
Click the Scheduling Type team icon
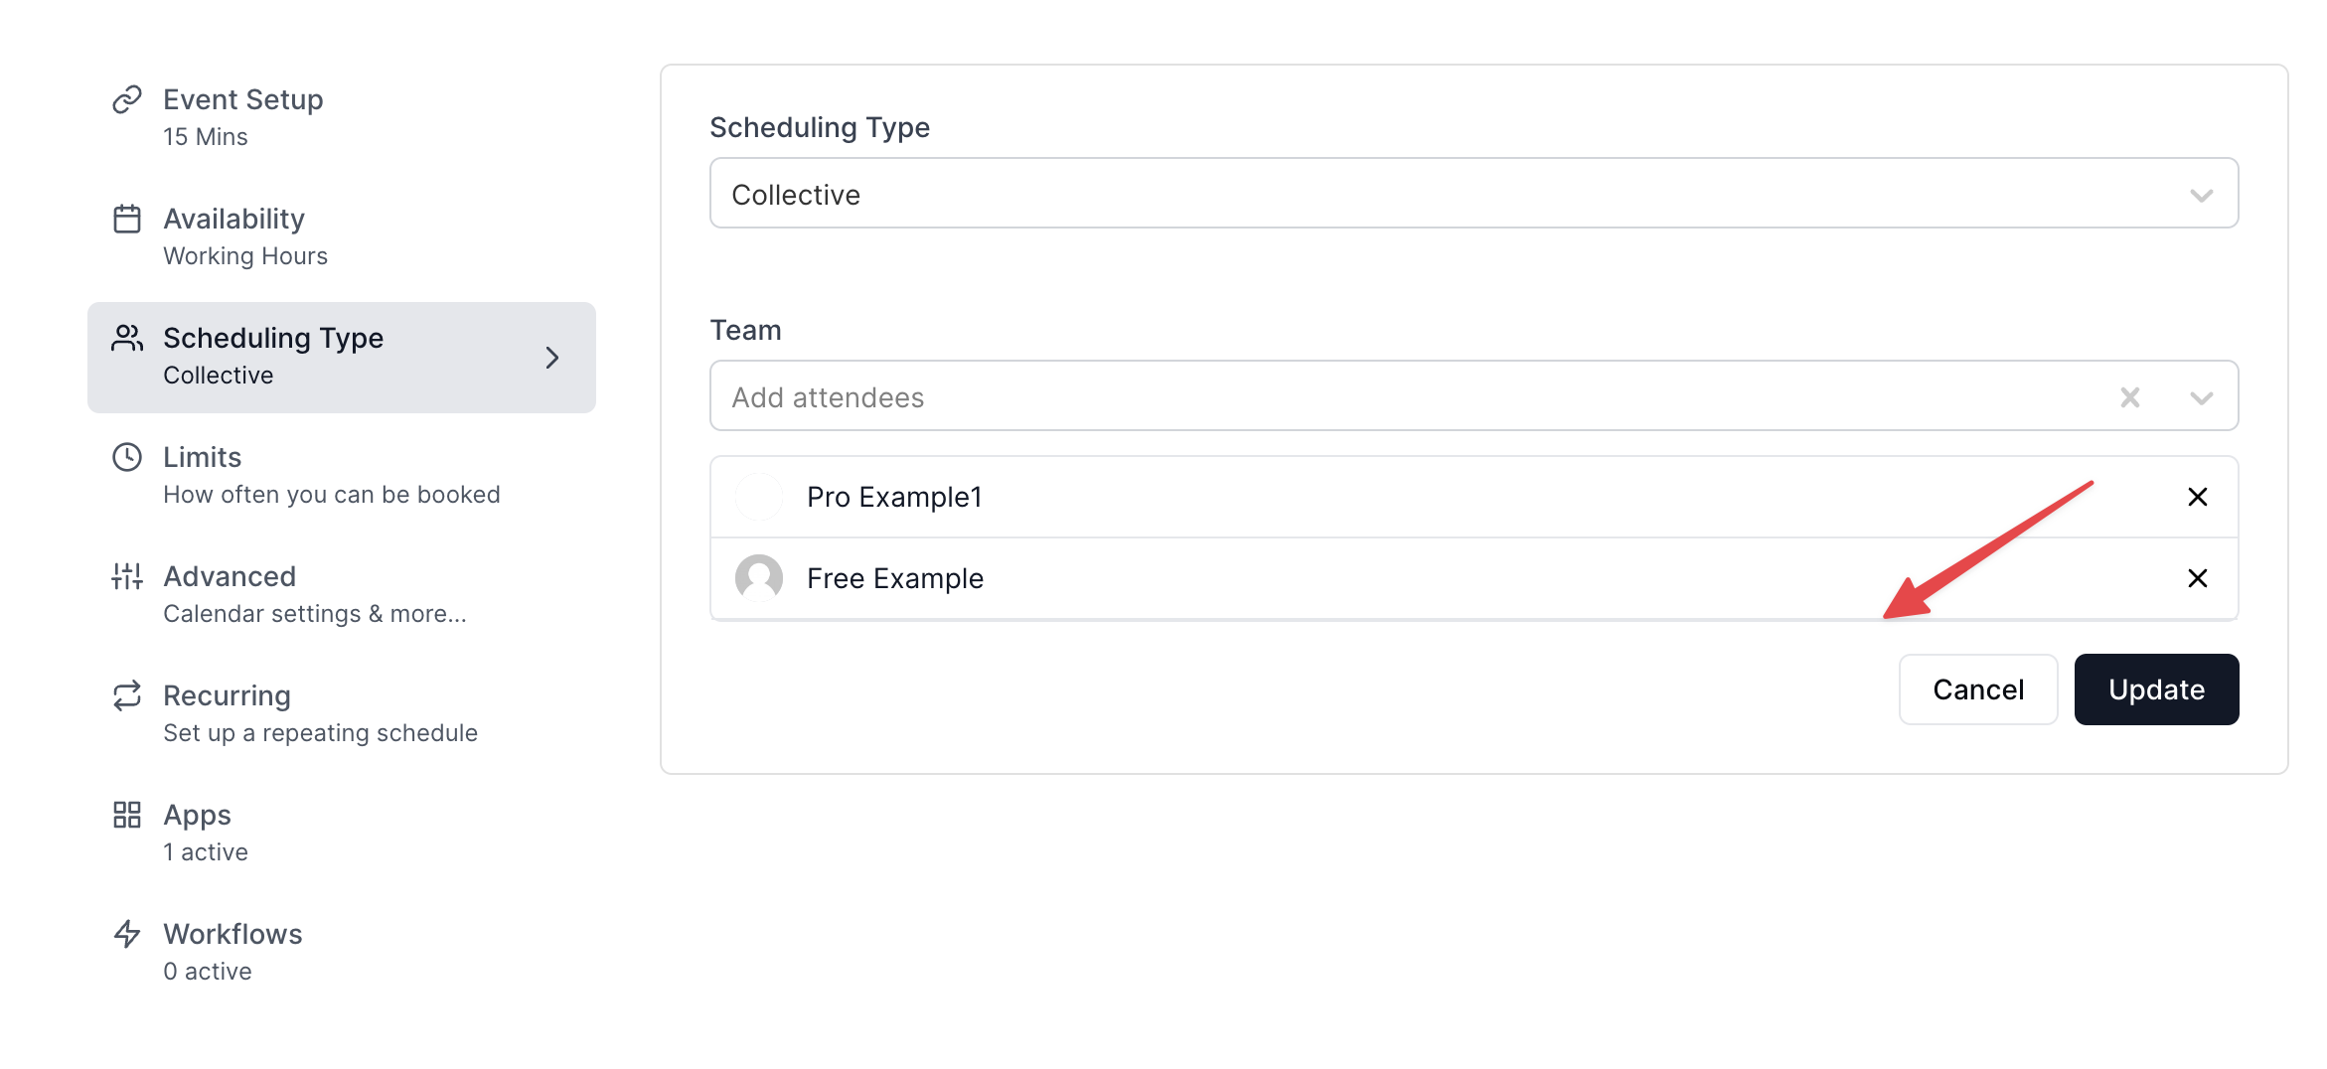pyautogui.click(x=126, y=338)
